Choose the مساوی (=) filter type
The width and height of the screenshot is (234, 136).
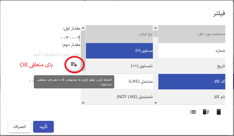pos(119,51)
